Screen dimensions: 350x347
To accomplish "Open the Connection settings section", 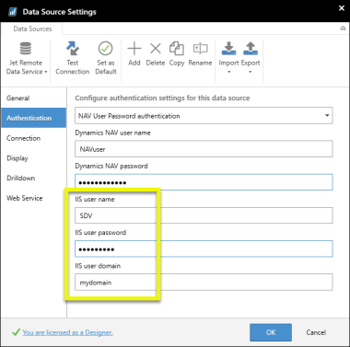I will (33, 138).
